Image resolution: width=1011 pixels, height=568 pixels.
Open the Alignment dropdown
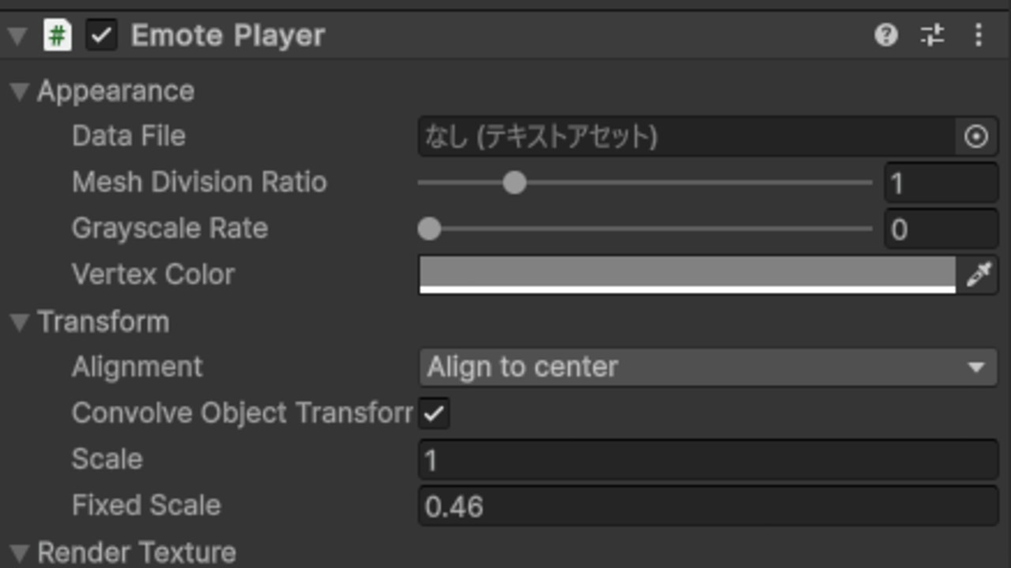pyautogui.click(x=707, y=366)
